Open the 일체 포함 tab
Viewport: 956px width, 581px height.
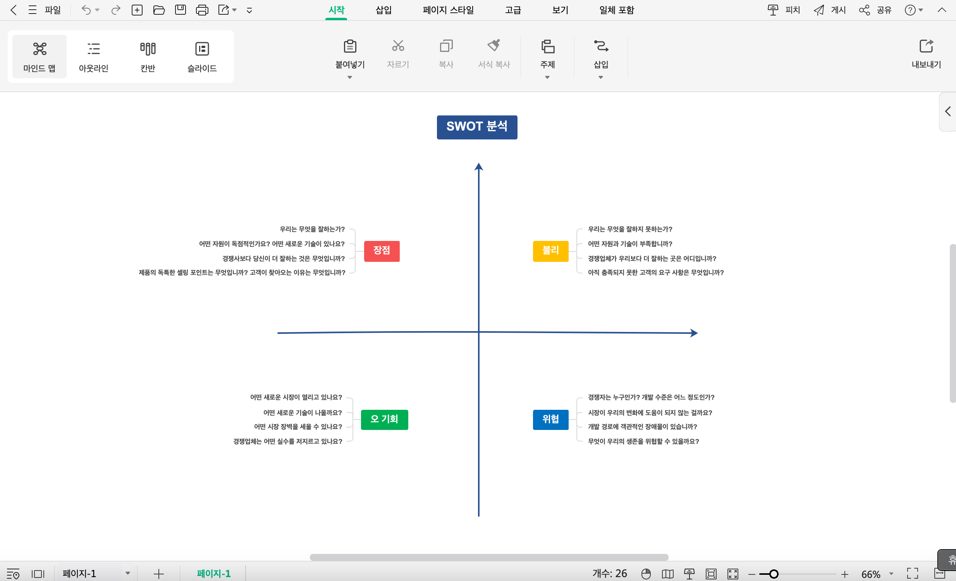(x=617, y=10)
